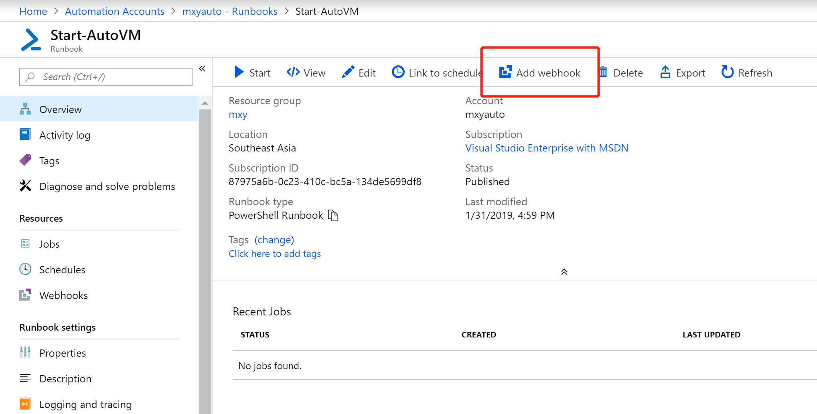Click the Export button label
Viewport: 817px width, 414px height.
pyautogui.click(x=691, y=73)
